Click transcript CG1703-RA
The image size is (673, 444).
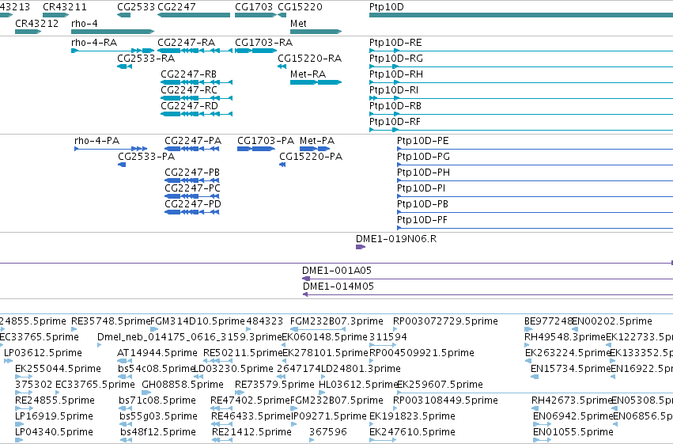coord(263,43)
